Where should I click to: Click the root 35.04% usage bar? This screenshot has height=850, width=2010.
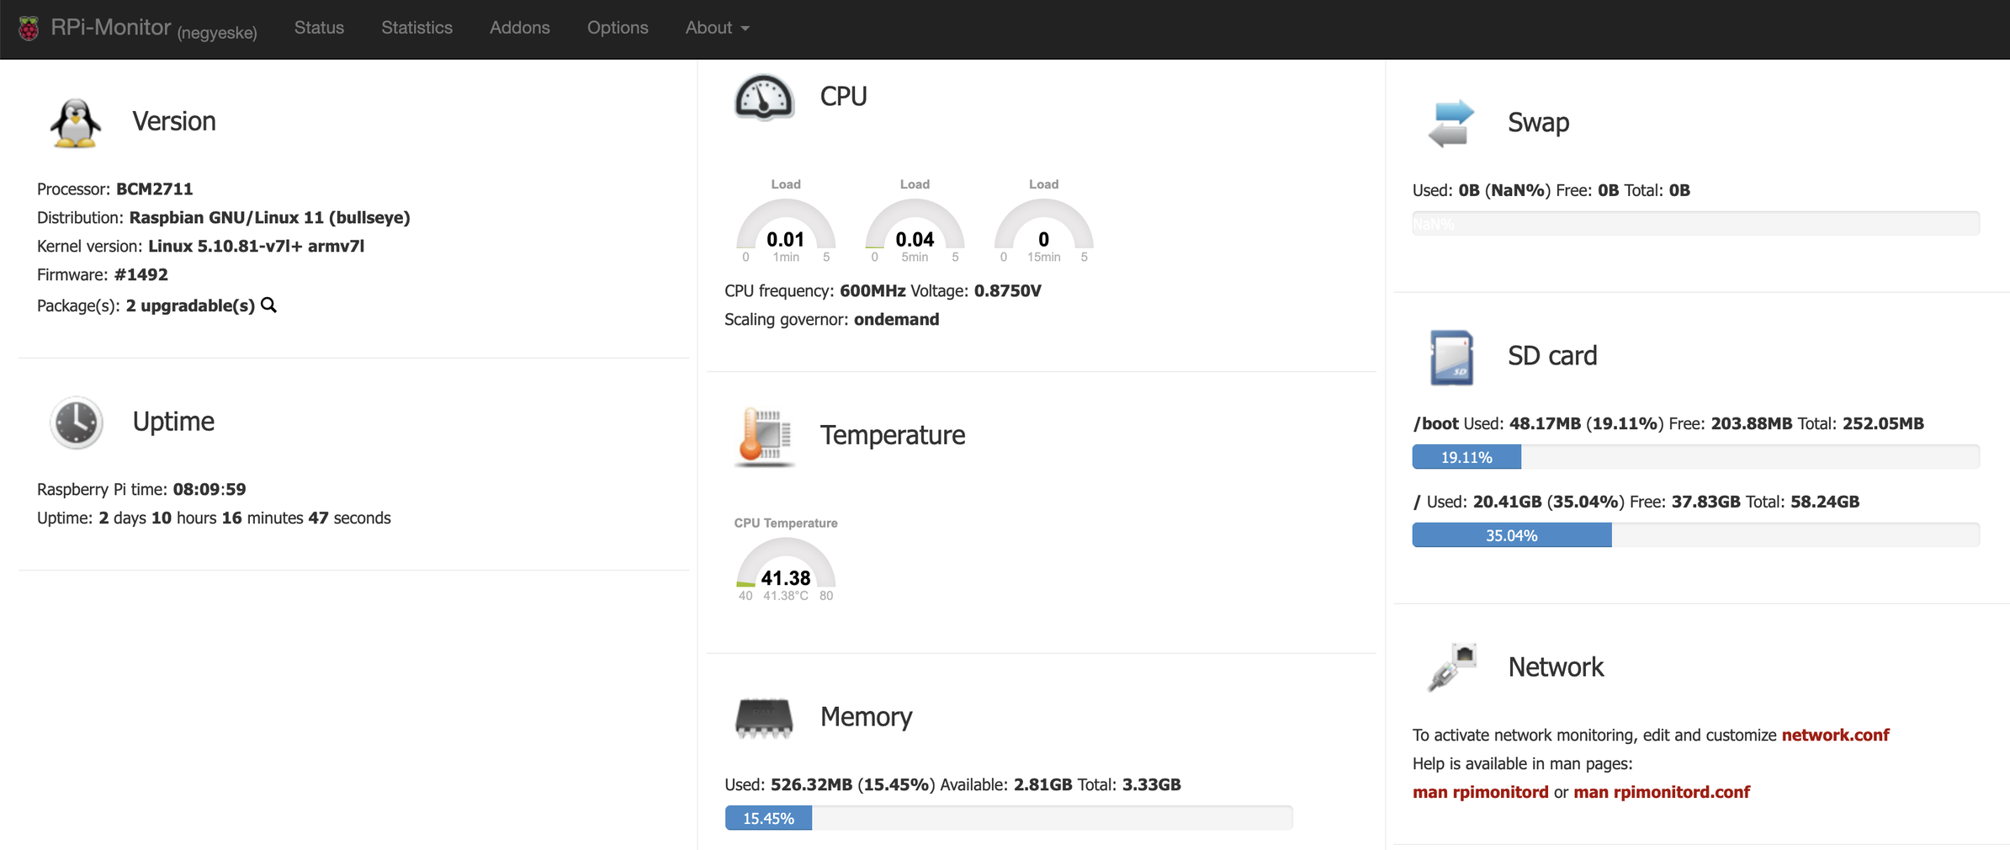[x=1695, y=535]
